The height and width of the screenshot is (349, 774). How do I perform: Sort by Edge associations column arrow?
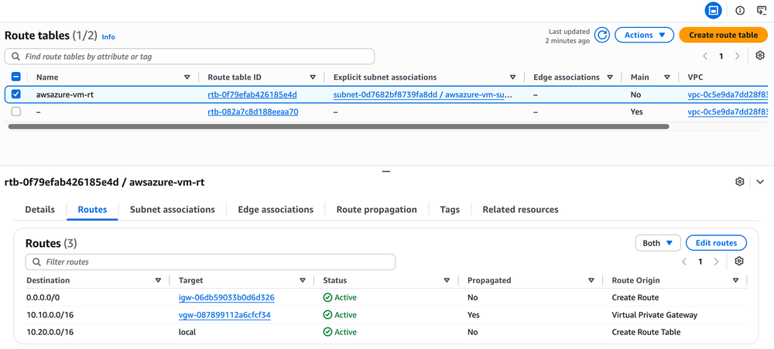(x=610, y=77)
